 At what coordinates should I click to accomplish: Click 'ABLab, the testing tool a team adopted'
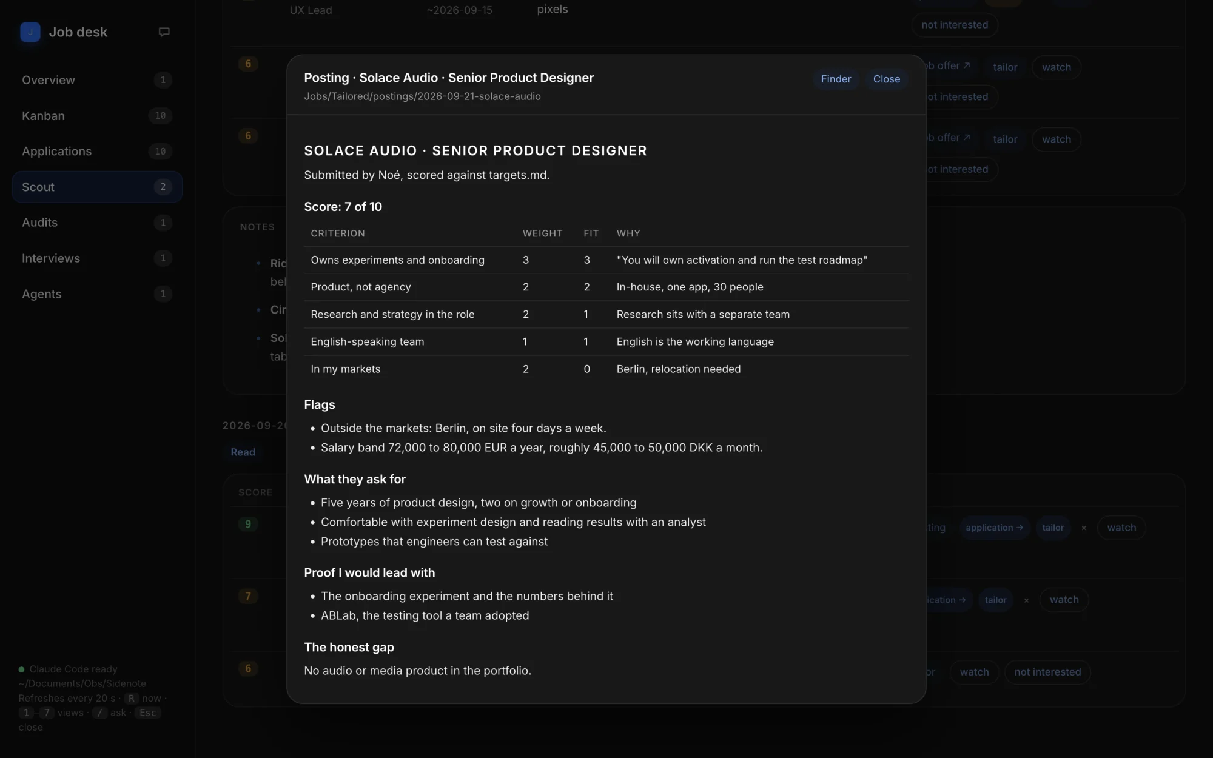[425, 616]
